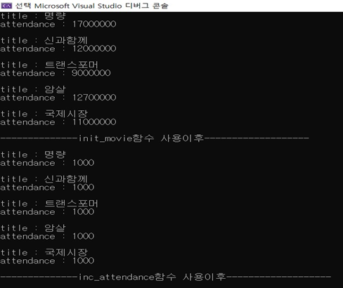This screenshot has height=288, width=343.
Task: Select '국제시장' title just above the final 1000 line
Action: point(66,252)
